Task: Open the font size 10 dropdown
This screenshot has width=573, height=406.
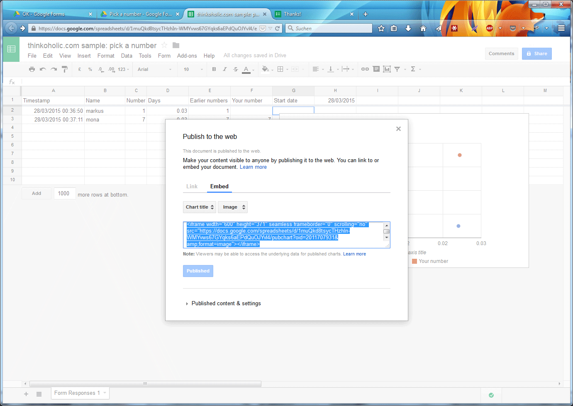Action: click(193, 69)
